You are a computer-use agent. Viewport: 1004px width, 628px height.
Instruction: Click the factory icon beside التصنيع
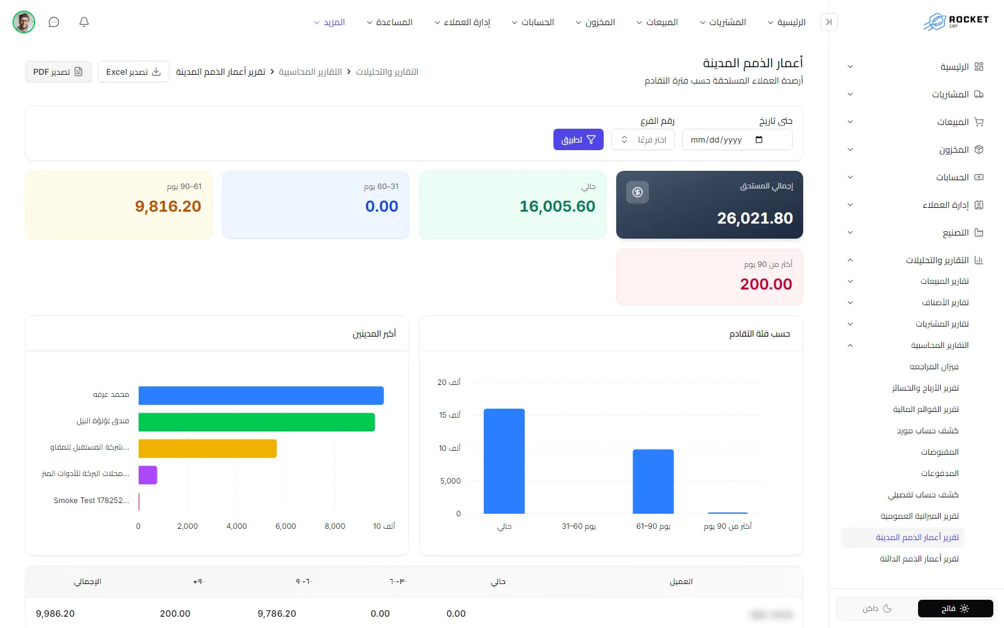(979, 232)
